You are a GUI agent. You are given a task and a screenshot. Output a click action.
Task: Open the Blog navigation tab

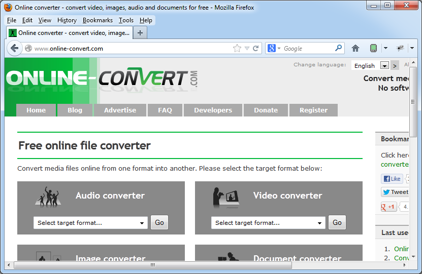[75, 110]
